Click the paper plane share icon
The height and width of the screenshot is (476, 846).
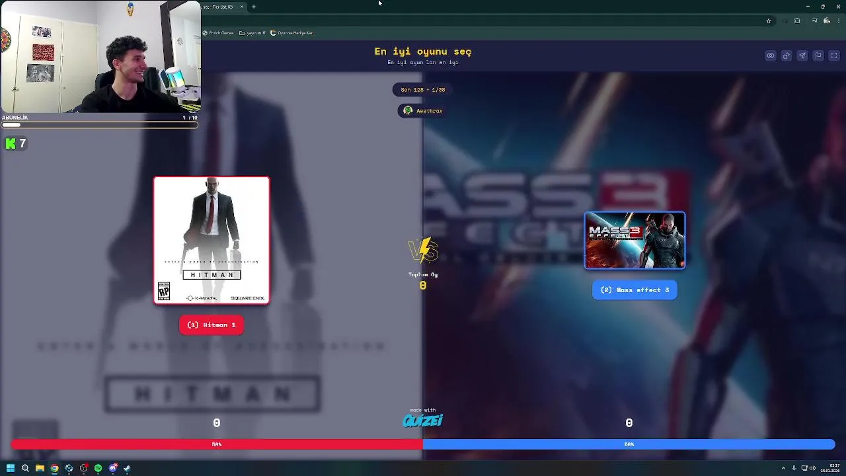(802, 56)
